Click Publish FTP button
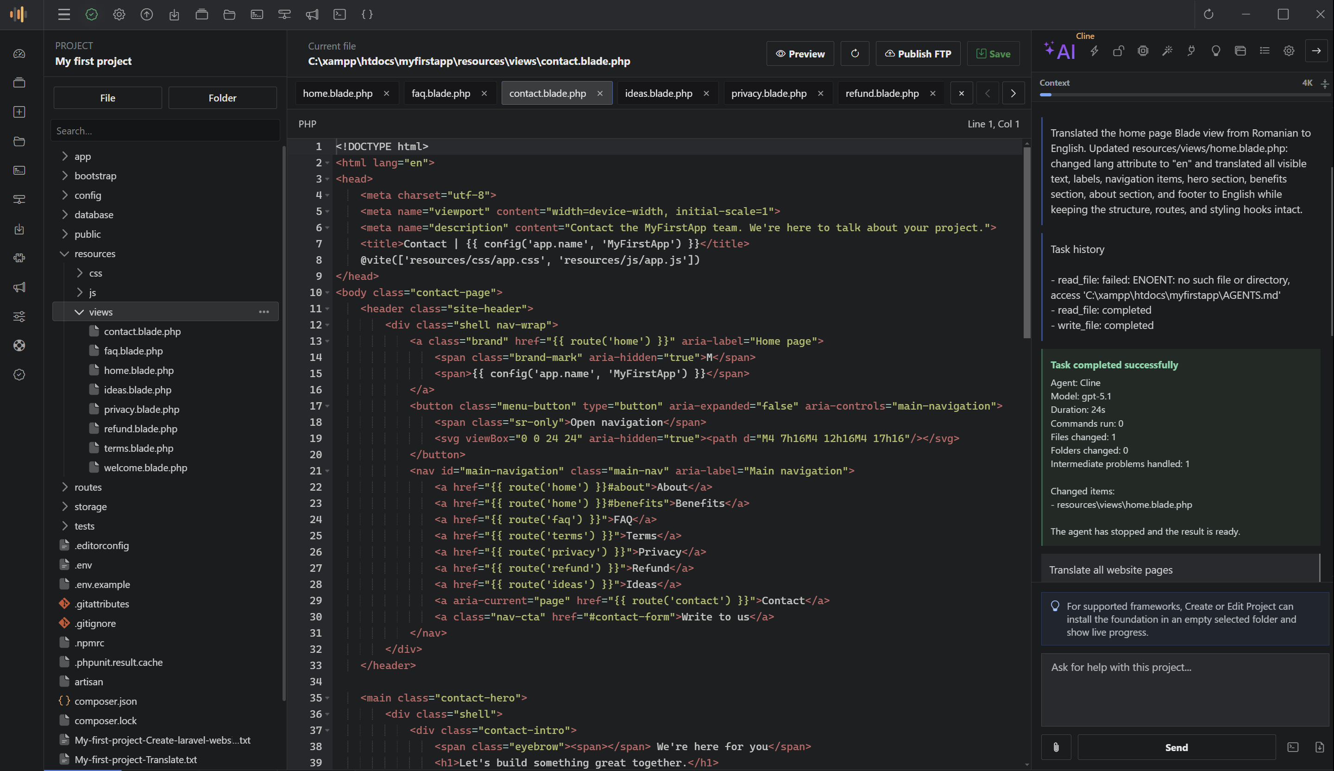The height and width of the screenshot is (771, 1334). click(x=918, y=53)
